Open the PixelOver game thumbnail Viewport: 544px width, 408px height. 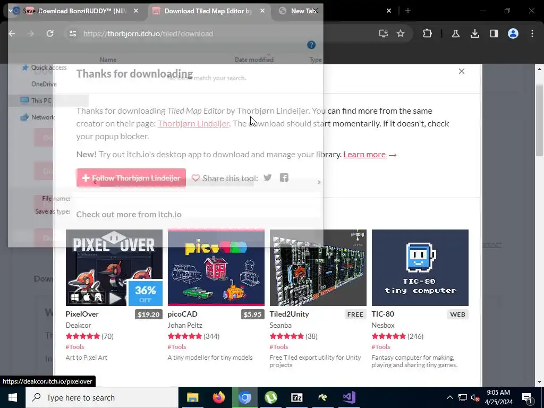point(114,268)
